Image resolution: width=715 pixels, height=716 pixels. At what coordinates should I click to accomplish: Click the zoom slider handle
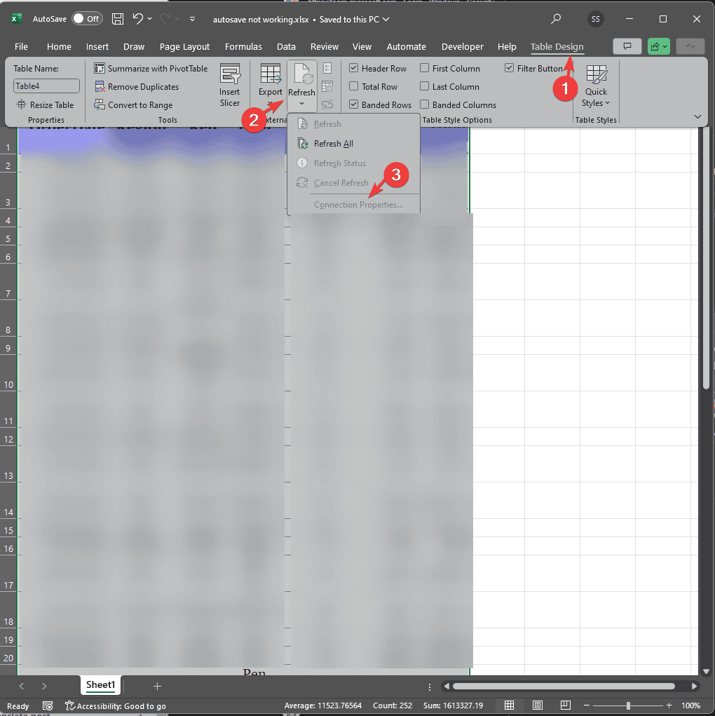[628, 705]
